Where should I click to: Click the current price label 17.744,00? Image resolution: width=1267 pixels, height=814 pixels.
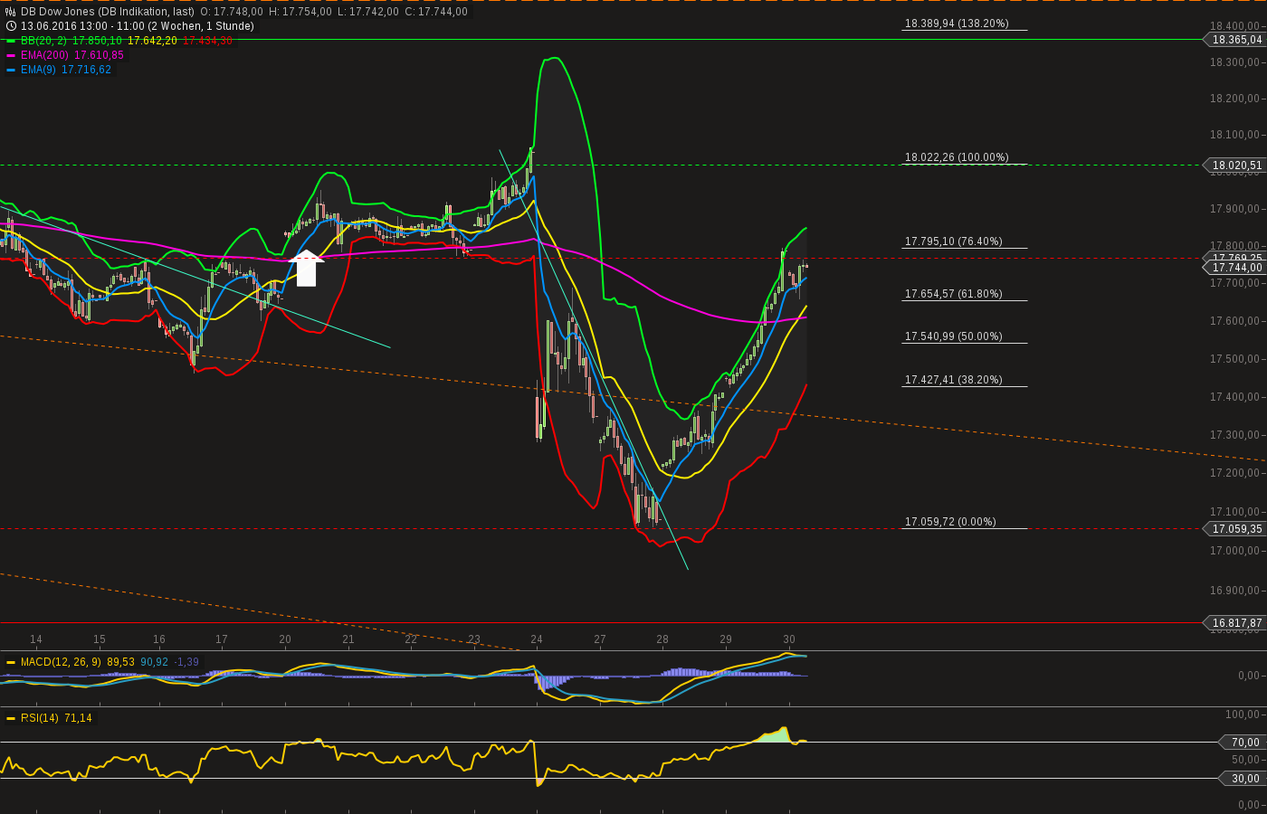[x=1236, y=267]
